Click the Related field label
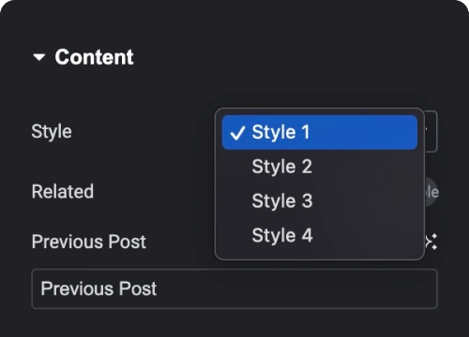Image resolution: width=469 pixels, height=337 pixels. pyautogui.click(x=63, y=191)
